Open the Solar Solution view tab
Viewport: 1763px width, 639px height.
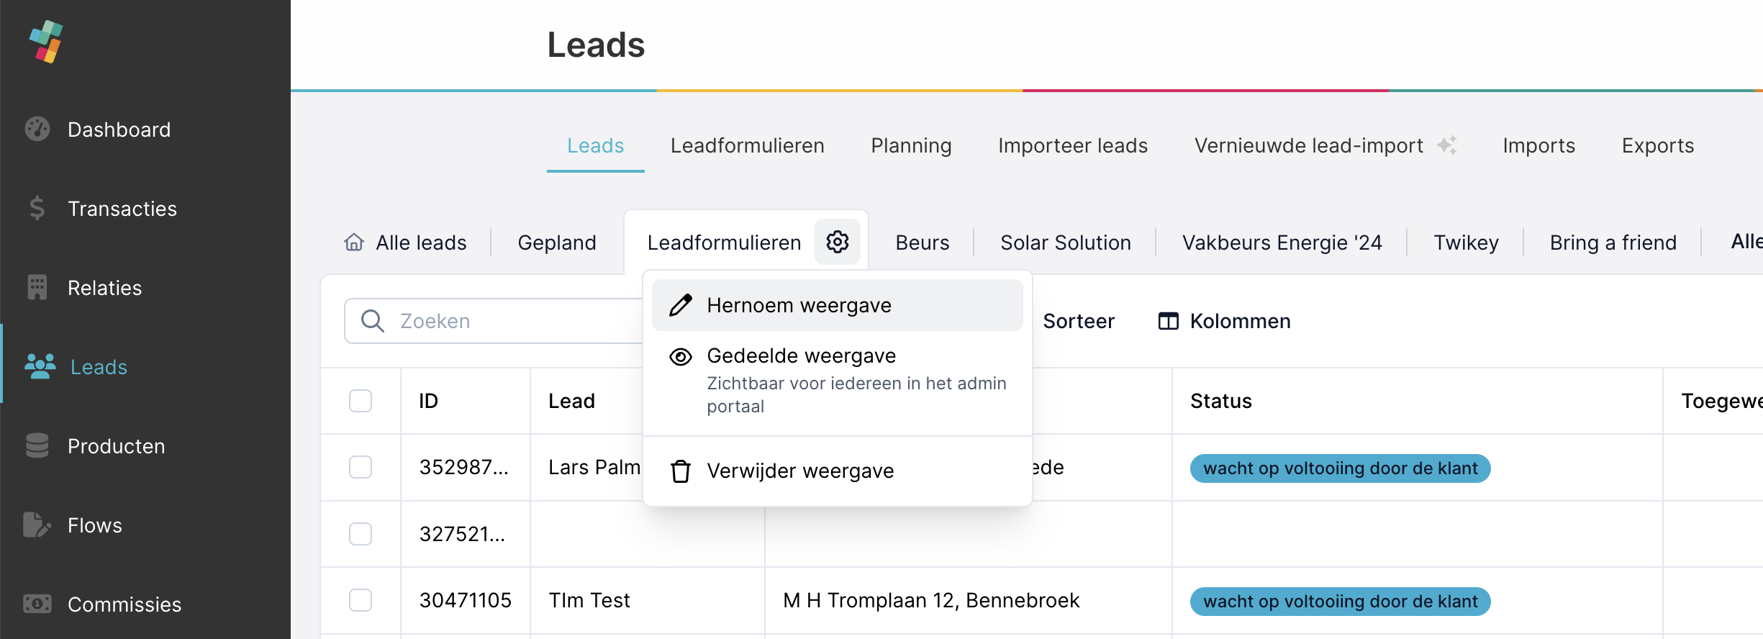click(1065, 243)
